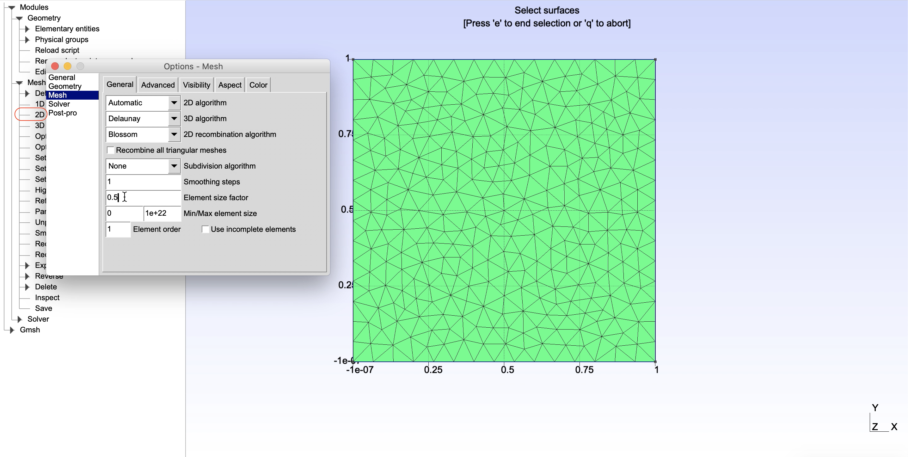Open the Color tab

click(x=258, y=85)
